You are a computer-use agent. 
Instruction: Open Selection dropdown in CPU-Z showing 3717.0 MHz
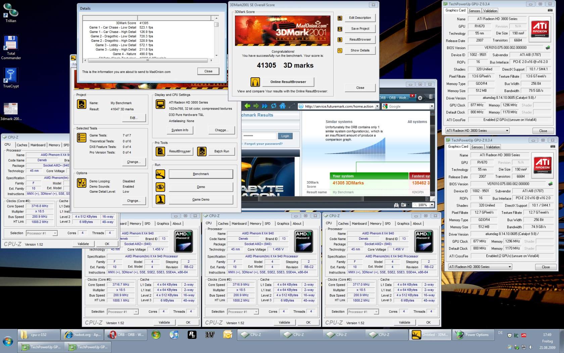pyautogui.click(x=363, y=312)
